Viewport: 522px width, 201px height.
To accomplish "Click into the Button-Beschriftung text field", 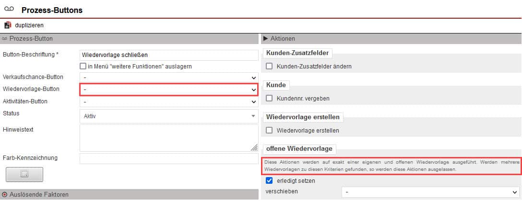I will coord(169,55).
